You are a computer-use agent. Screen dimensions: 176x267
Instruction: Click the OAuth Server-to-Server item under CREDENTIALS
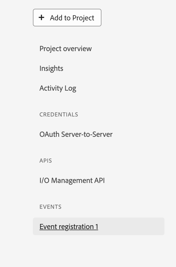click(76, 134)
